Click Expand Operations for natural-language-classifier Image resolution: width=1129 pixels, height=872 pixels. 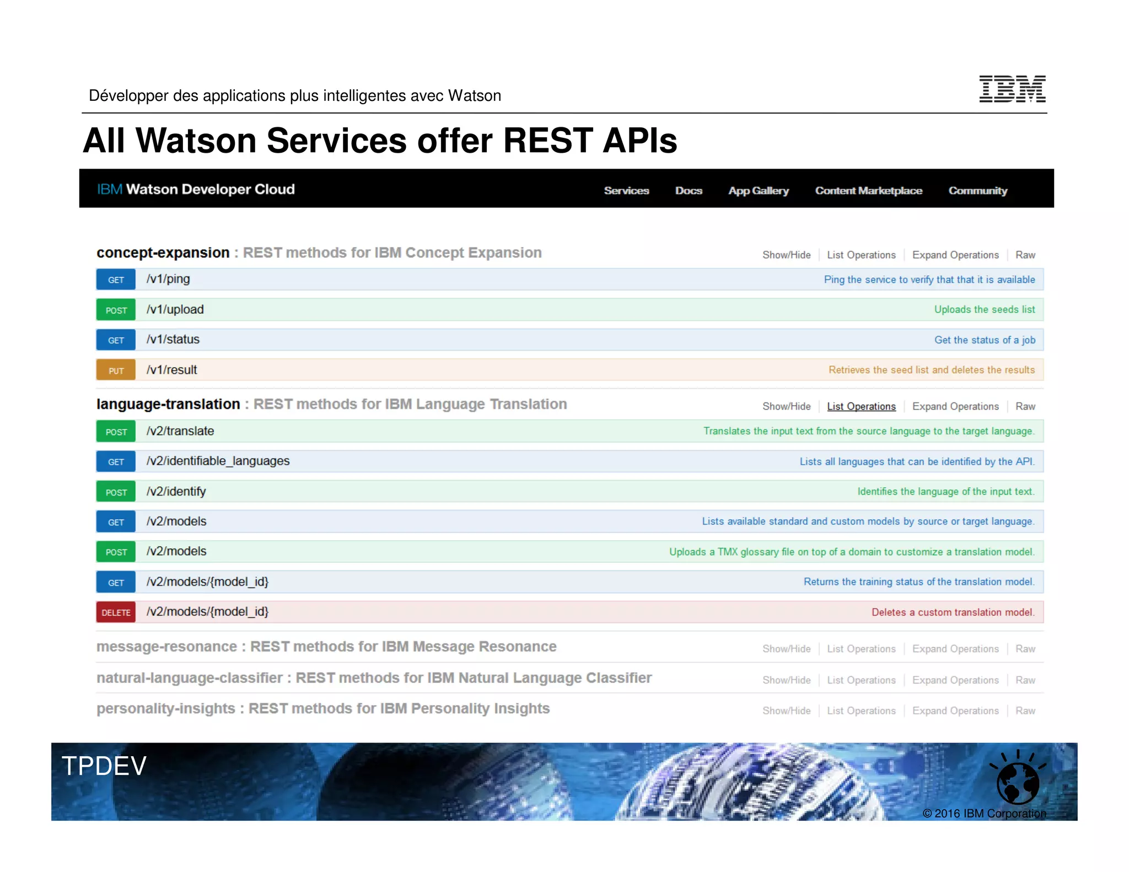955,680
